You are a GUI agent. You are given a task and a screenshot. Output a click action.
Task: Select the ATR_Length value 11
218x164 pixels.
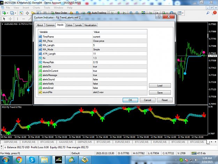pos(120,54)
